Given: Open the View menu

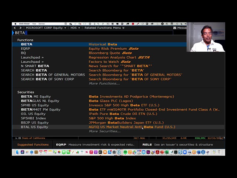Looking at the screenshot, I should 34,24.
